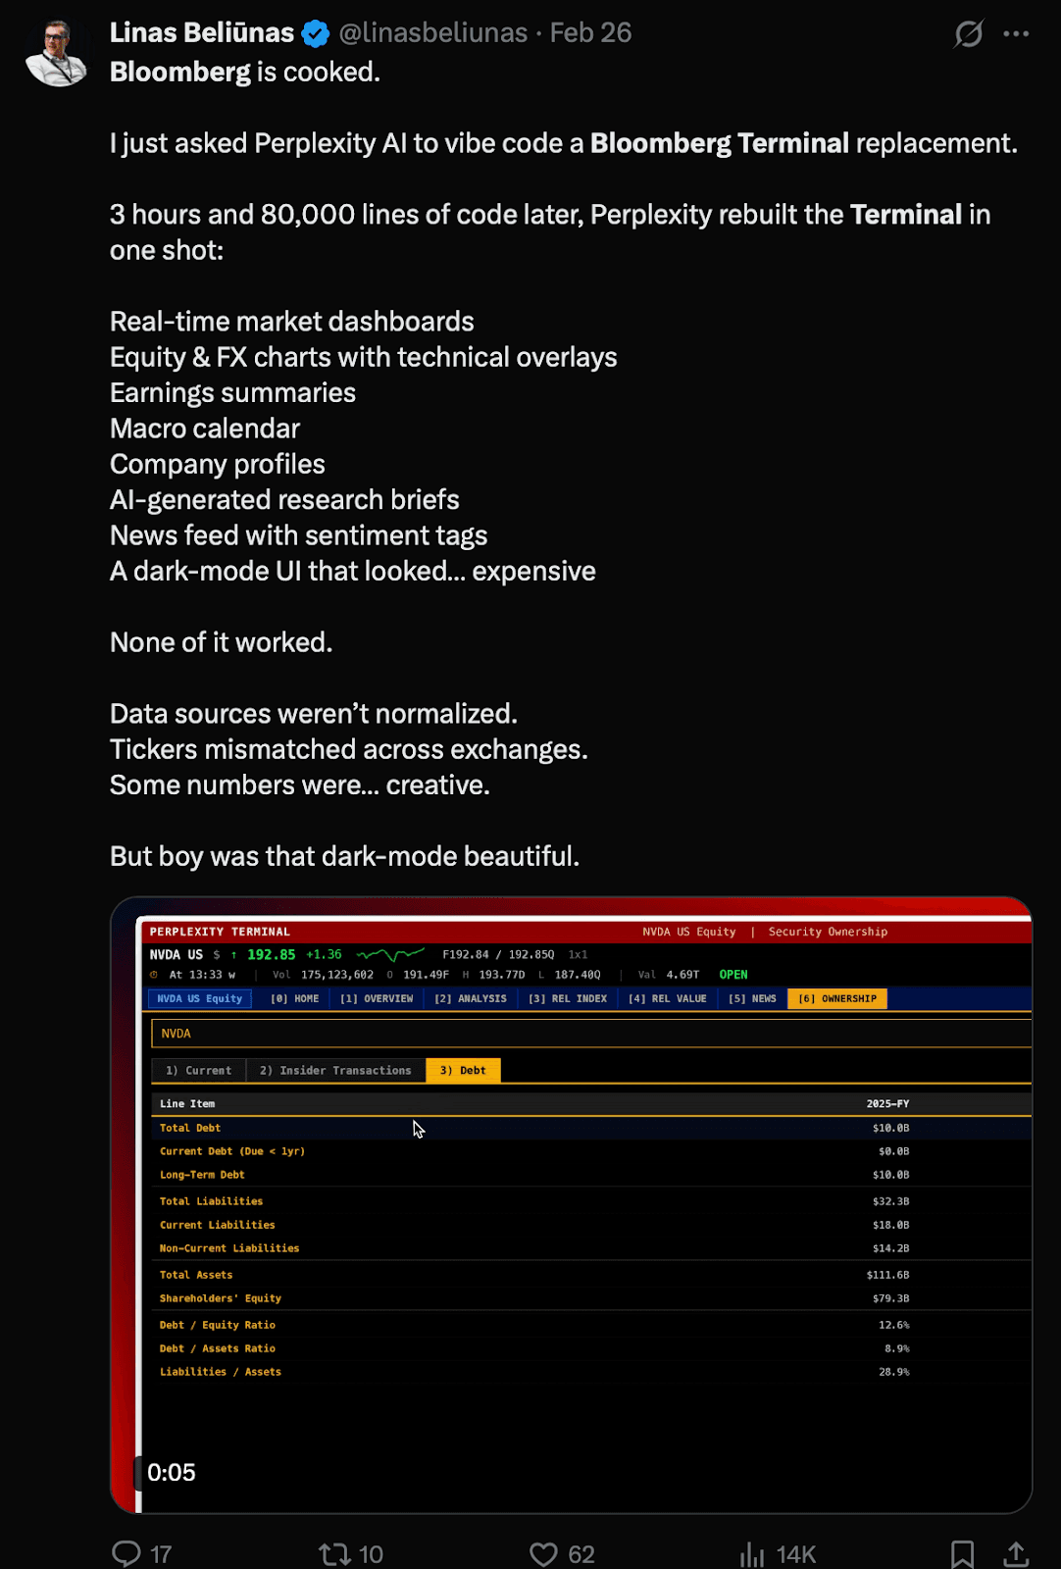Click the Line Item column header
The width and height of the screenshot is (1061, 1569).
coord(187,1103)
